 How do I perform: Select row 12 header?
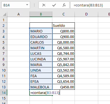tap(4, 81)
